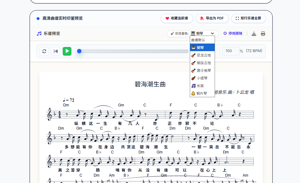Choose 长笛 from the instrument list
The width and height of the screenshot is (300, 183).
pos(202,86)
